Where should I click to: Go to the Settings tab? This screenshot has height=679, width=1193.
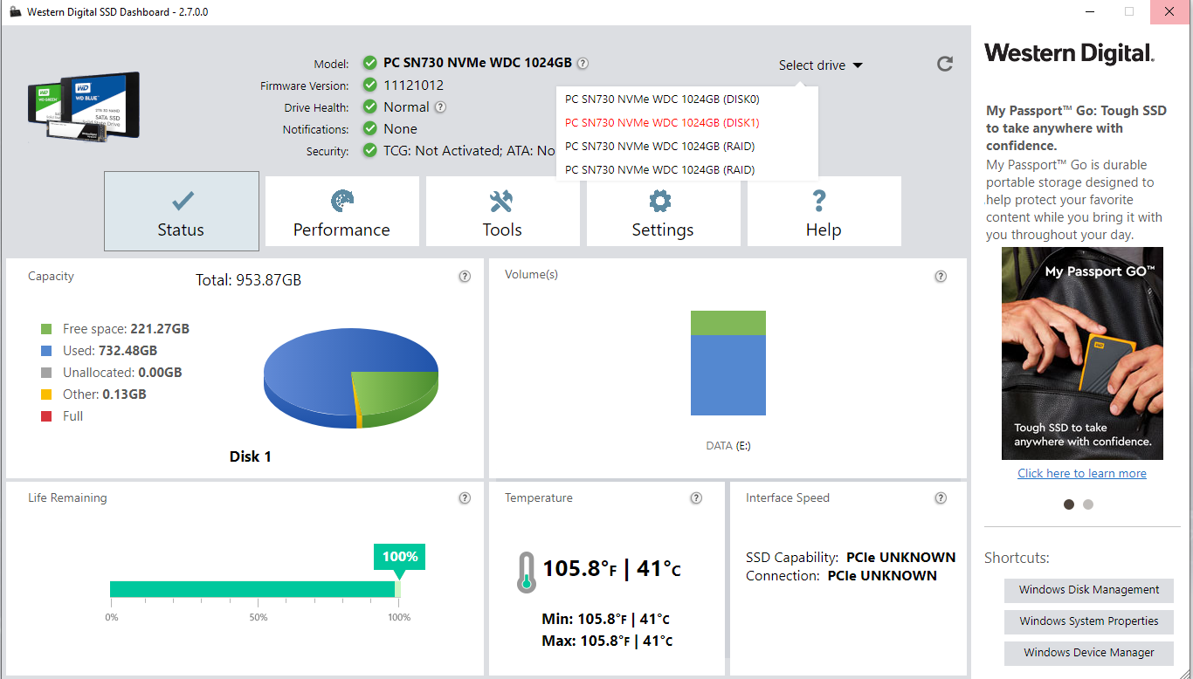663,211
